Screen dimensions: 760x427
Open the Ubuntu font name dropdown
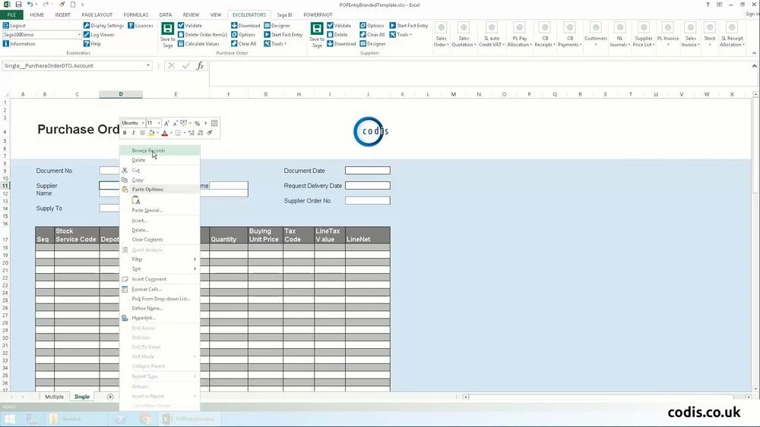[x=143, y=124]
